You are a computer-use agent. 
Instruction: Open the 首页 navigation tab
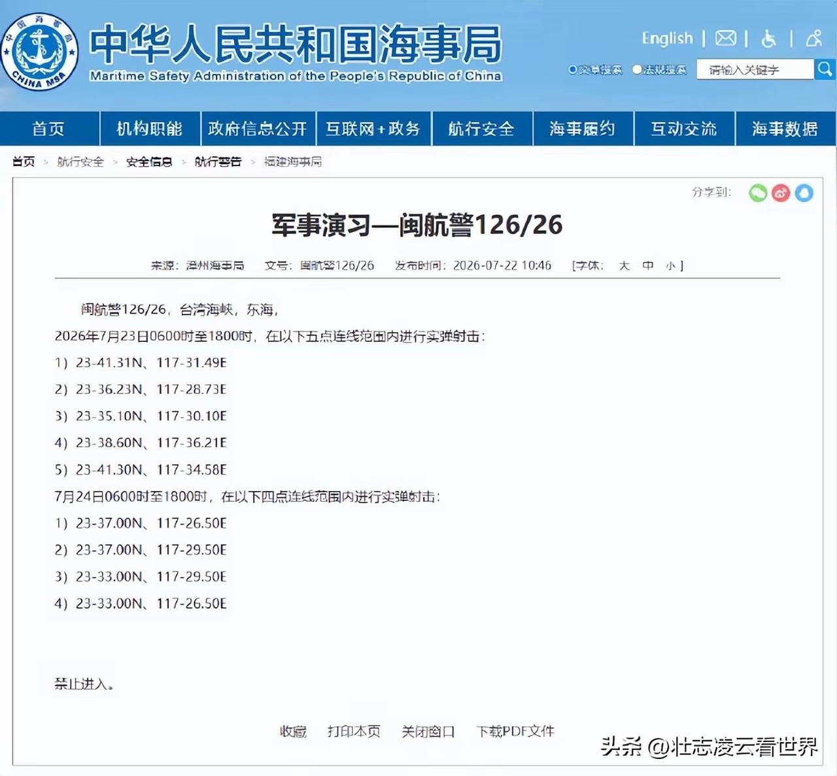tap(49, 129)
